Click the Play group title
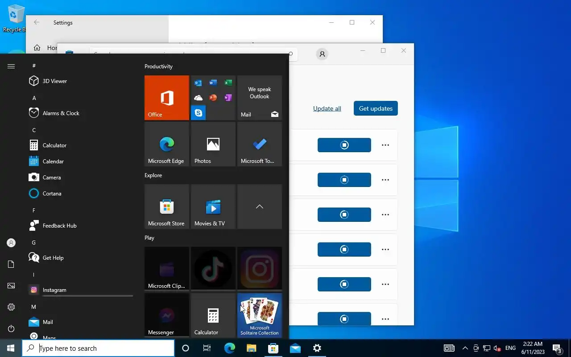The width and height of the screenshot is (571, 357). tap(149, 238)
